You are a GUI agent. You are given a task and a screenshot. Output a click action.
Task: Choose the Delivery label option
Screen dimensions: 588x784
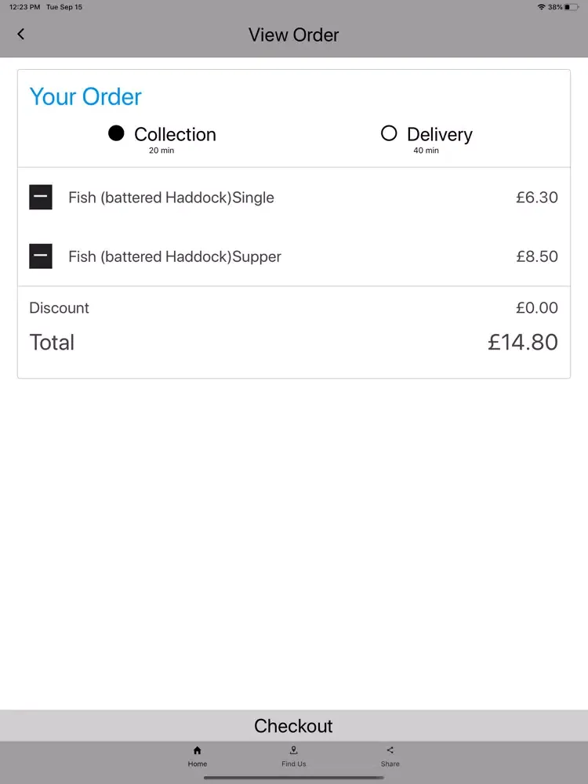click(x=440, y=135)
